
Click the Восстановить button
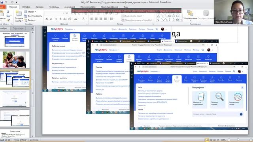pos(33,16)
